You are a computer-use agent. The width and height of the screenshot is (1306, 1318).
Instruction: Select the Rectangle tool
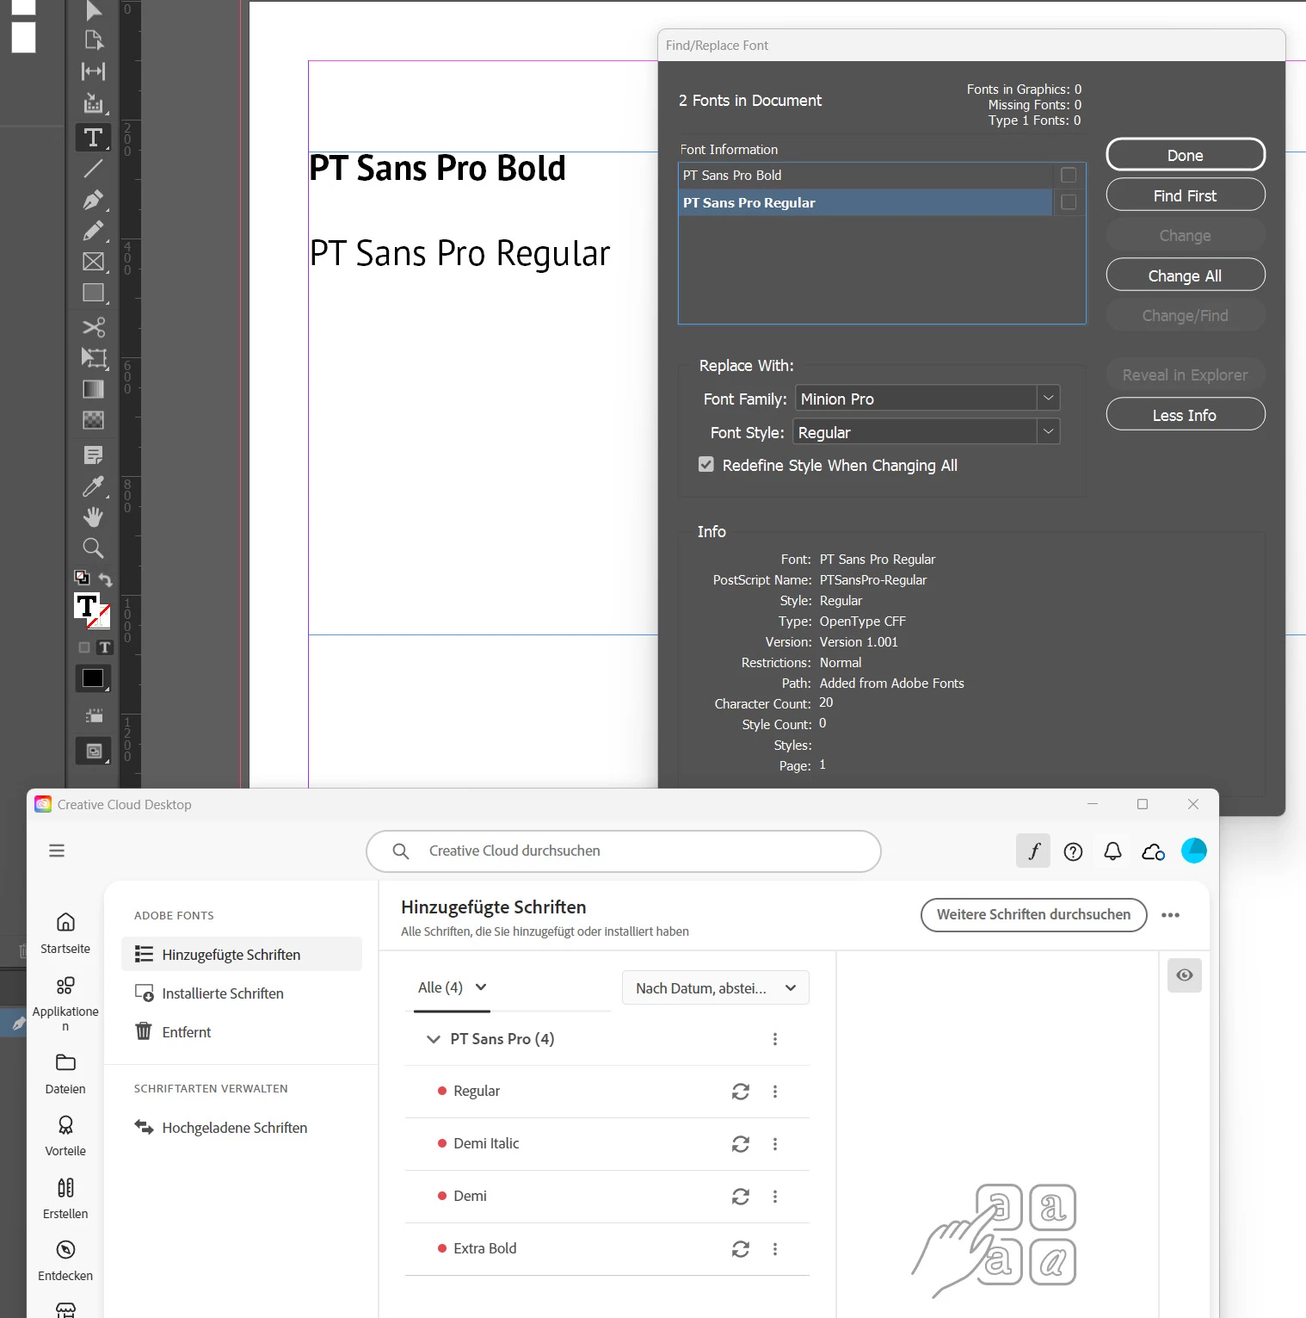93,293
